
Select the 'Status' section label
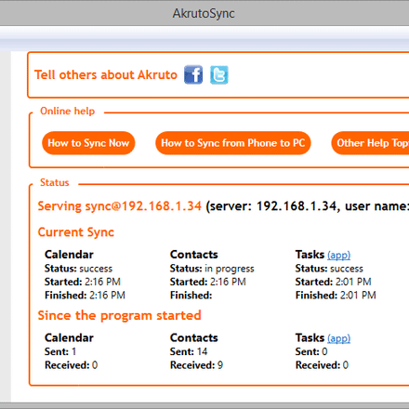pos(55,182)
